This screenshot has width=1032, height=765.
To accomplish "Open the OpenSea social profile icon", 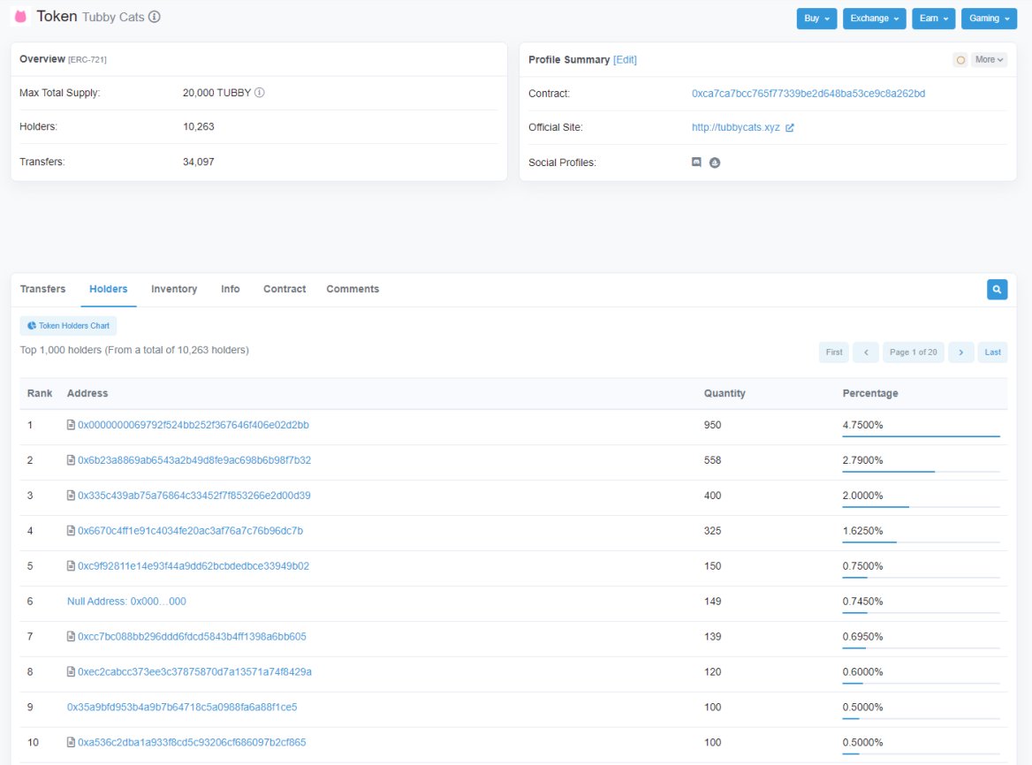I will click(715, 163).
